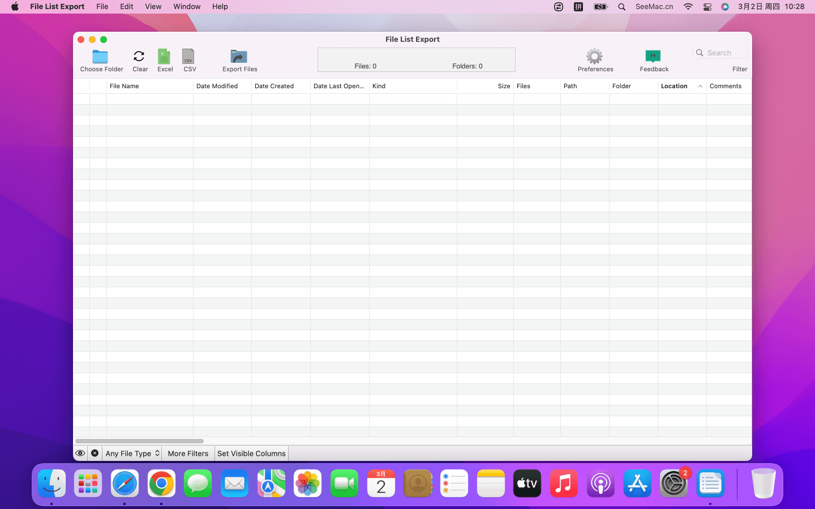Image resolution: width=815 pixels, height=509 pixels.
Task: Click the date and time in menu bar
Action: coord(771,7)
